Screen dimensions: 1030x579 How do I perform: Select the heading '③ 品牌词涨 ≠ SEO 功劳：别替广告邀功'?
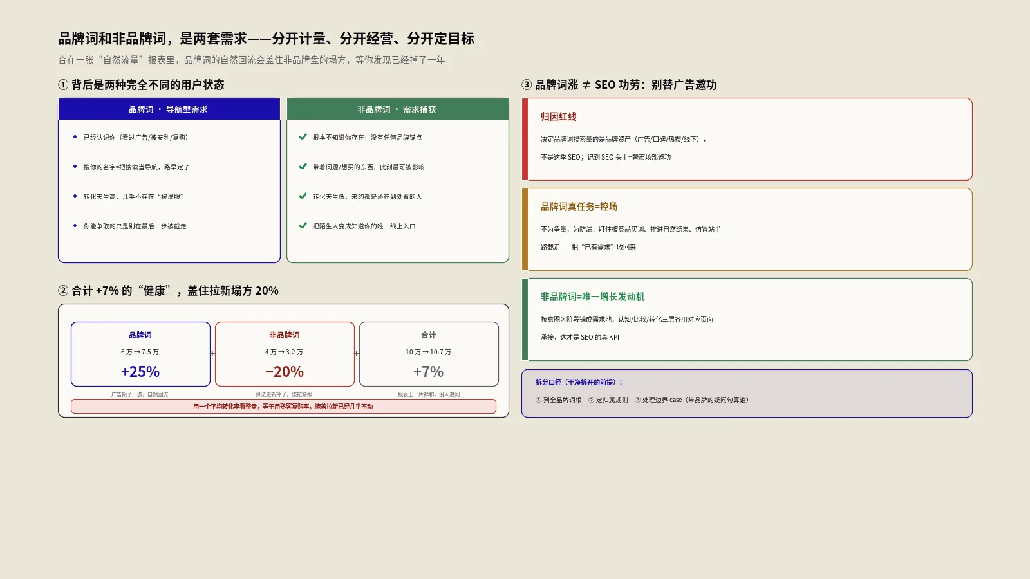coord(619,85)
